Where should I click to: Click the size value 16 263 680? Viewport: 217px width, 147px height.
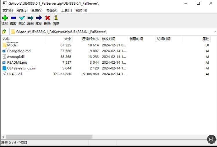[x=62, y=74]
